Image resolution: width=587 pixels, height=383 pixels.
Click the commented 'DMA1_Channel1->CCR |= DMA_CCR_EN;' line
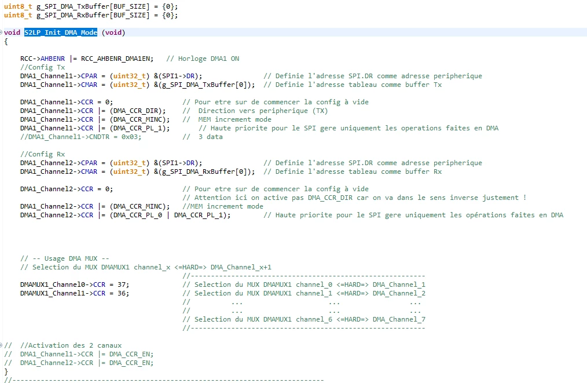[x=87, y=354]
